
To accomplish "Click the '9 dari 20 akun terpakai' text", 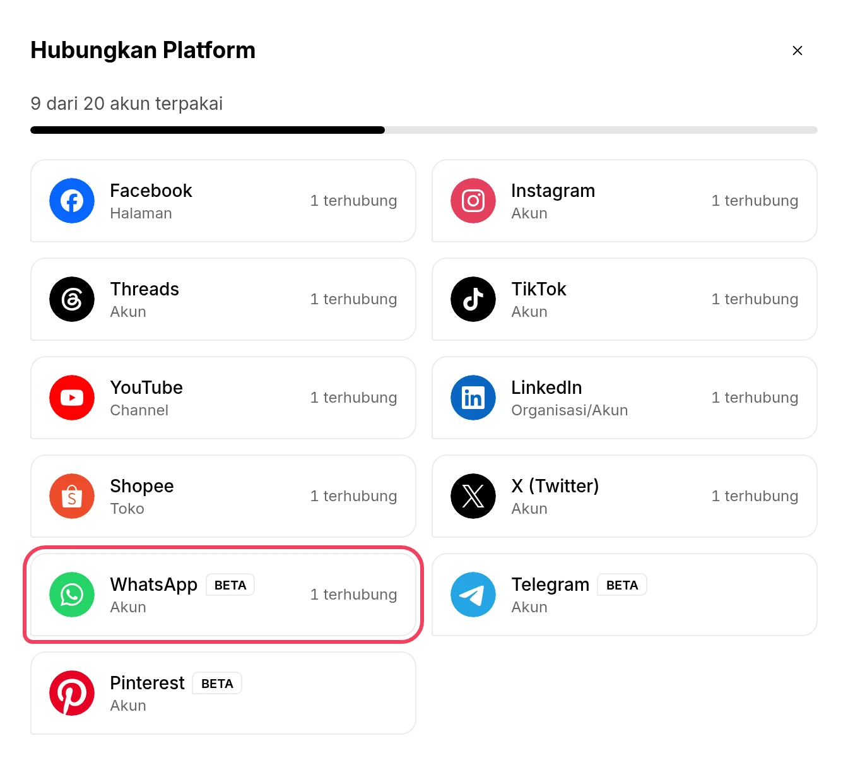I will point(126,104).
